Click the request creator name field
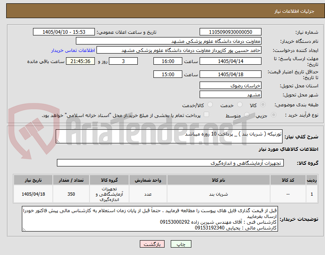The width and height of the screenshot is (325, 255). click(x=179, y=50)
